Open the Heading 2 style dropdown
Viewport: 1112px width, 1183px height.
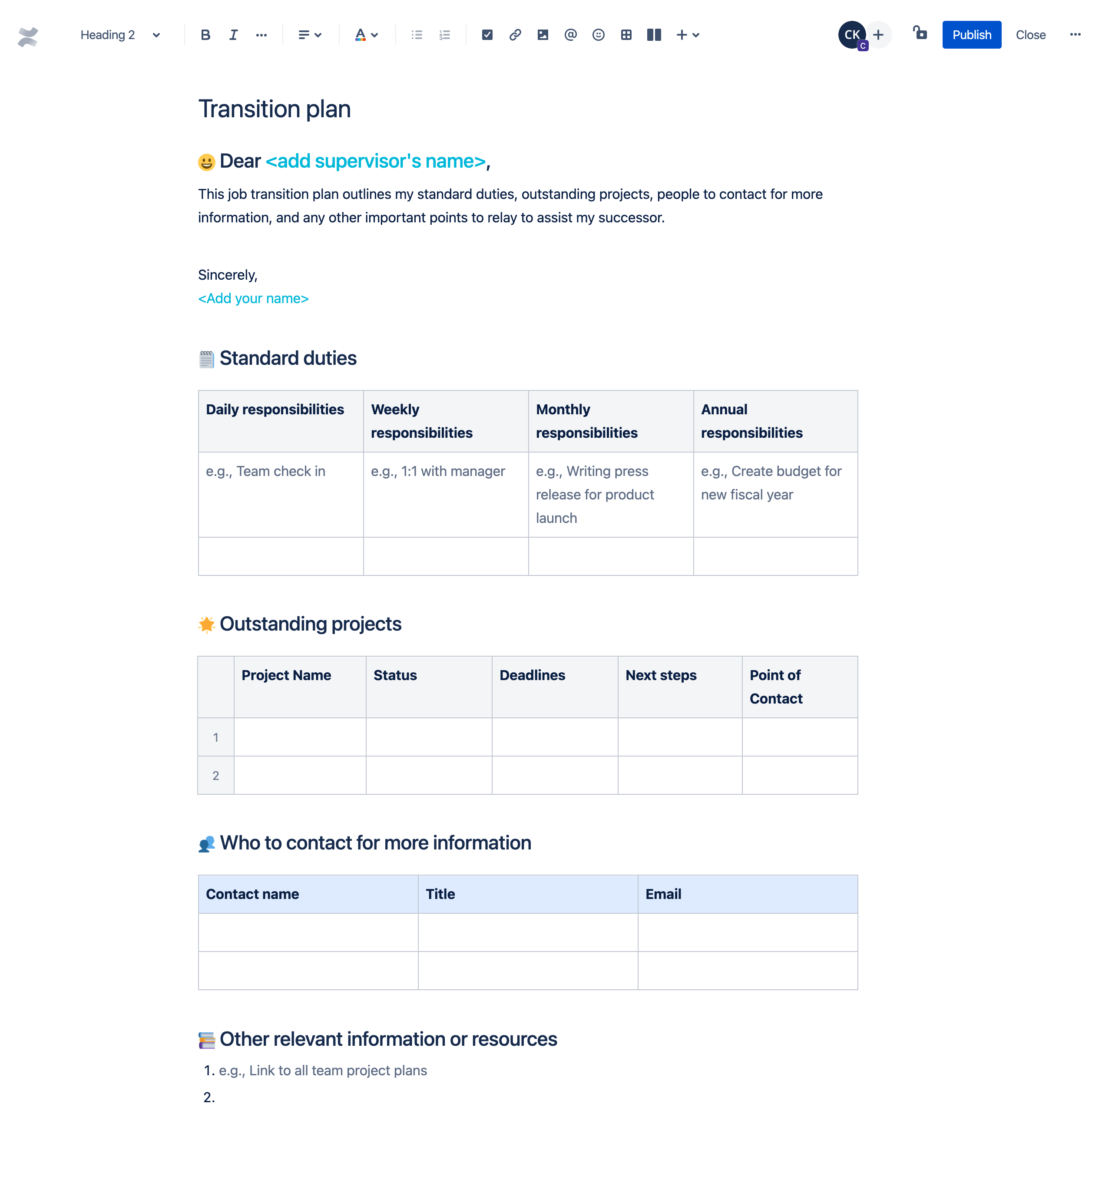tap(118, 34)
